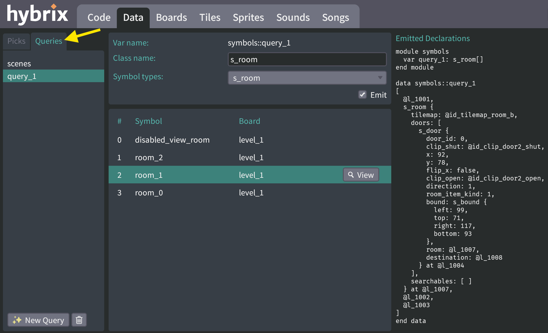Toggle the Emit checkbox
Screen dimensions: 548x333
(x=362, y=95)
